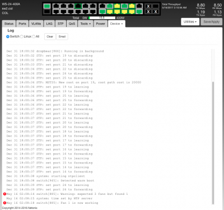
Task: Click the dark green port 7 jack
Action: [x=78, y=6]
